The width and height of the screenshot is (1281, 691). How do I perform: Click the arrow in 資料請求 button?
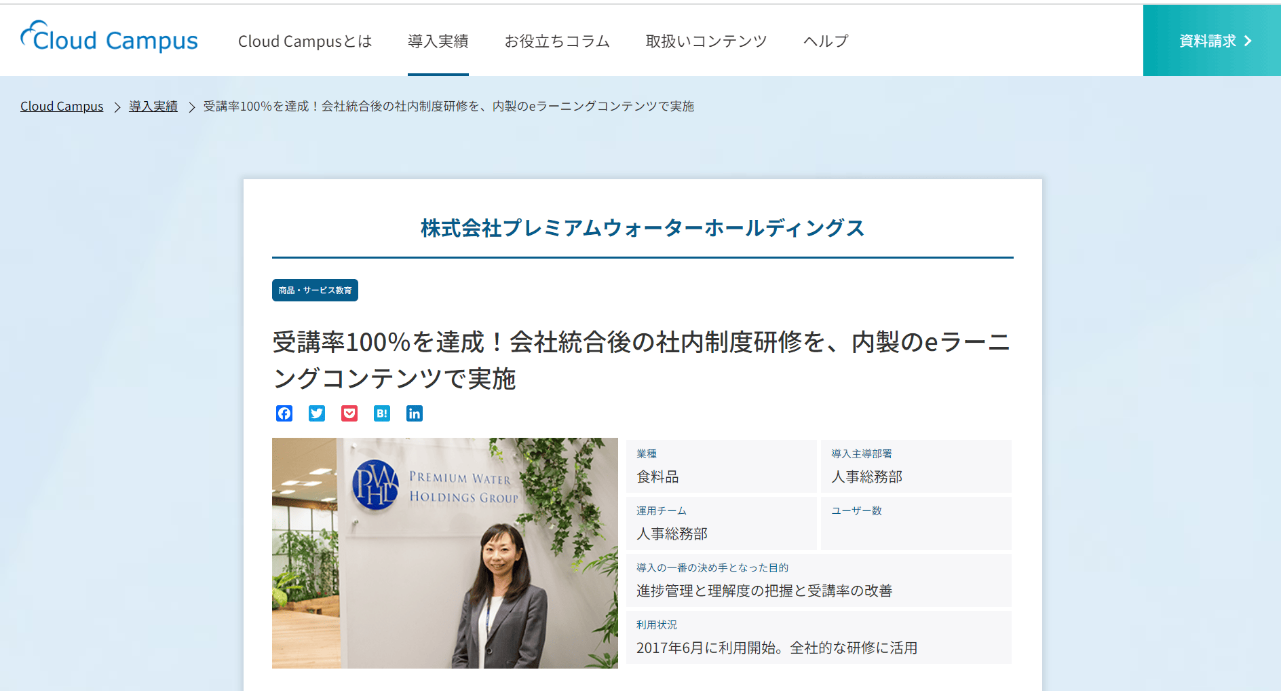1247,41
